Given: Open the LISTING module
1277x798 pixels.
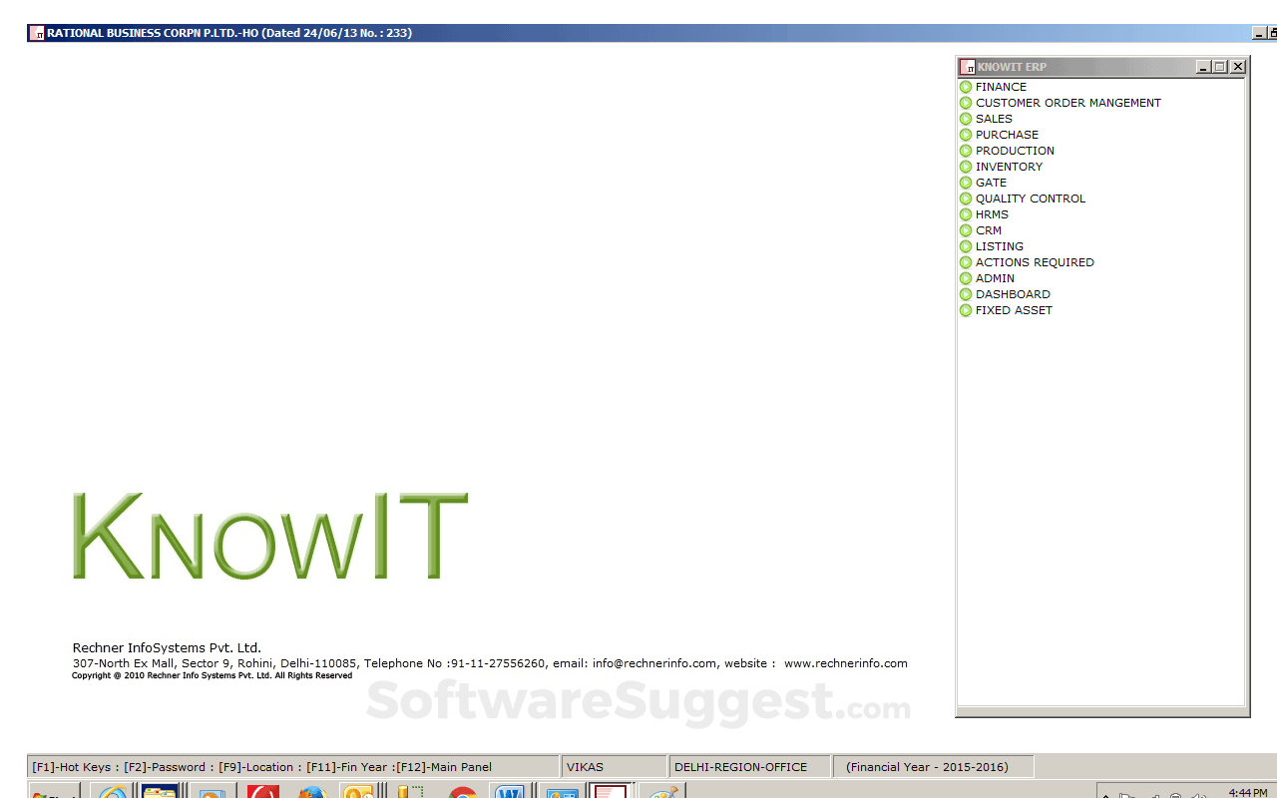Looking at the screenshot, I should click(x=999, y=246).
